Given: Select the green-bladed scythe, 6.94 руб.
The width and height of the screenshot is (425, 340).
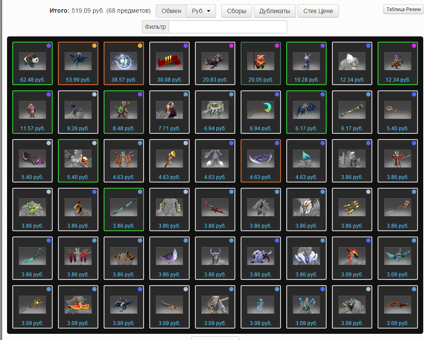Looking at the screenshot, I should 261,112.
